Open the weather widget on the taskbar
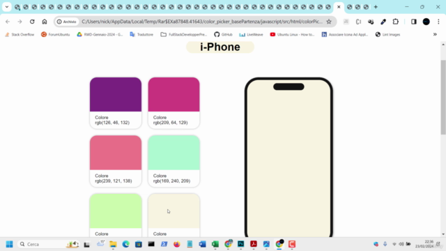Viewport: 446px width, 251px height. (100, 243)
